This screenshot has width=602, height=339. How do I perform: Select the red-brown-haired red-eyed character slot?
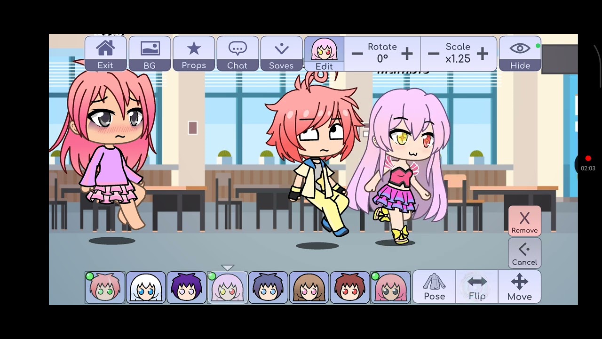[350, 287]
